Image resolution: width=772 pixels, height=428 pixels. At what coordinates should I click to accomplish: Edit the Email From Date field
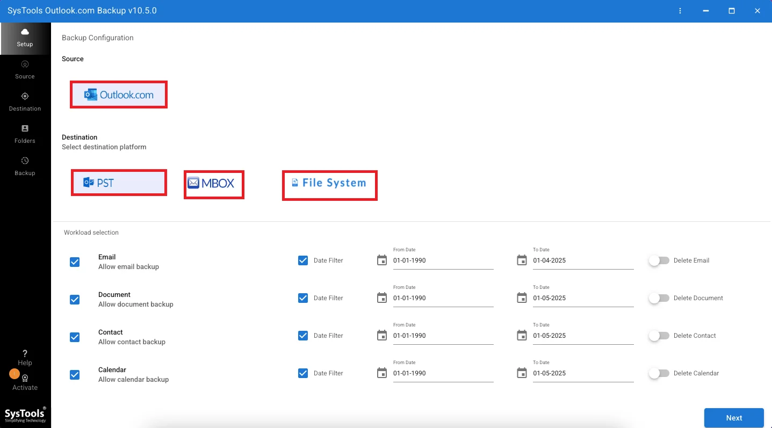[x=443, y=260]
